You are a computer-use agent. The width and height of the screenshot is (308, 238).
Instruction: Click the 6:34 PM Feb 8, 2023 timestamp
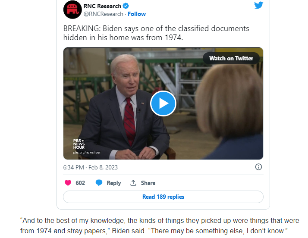(90, 167)
